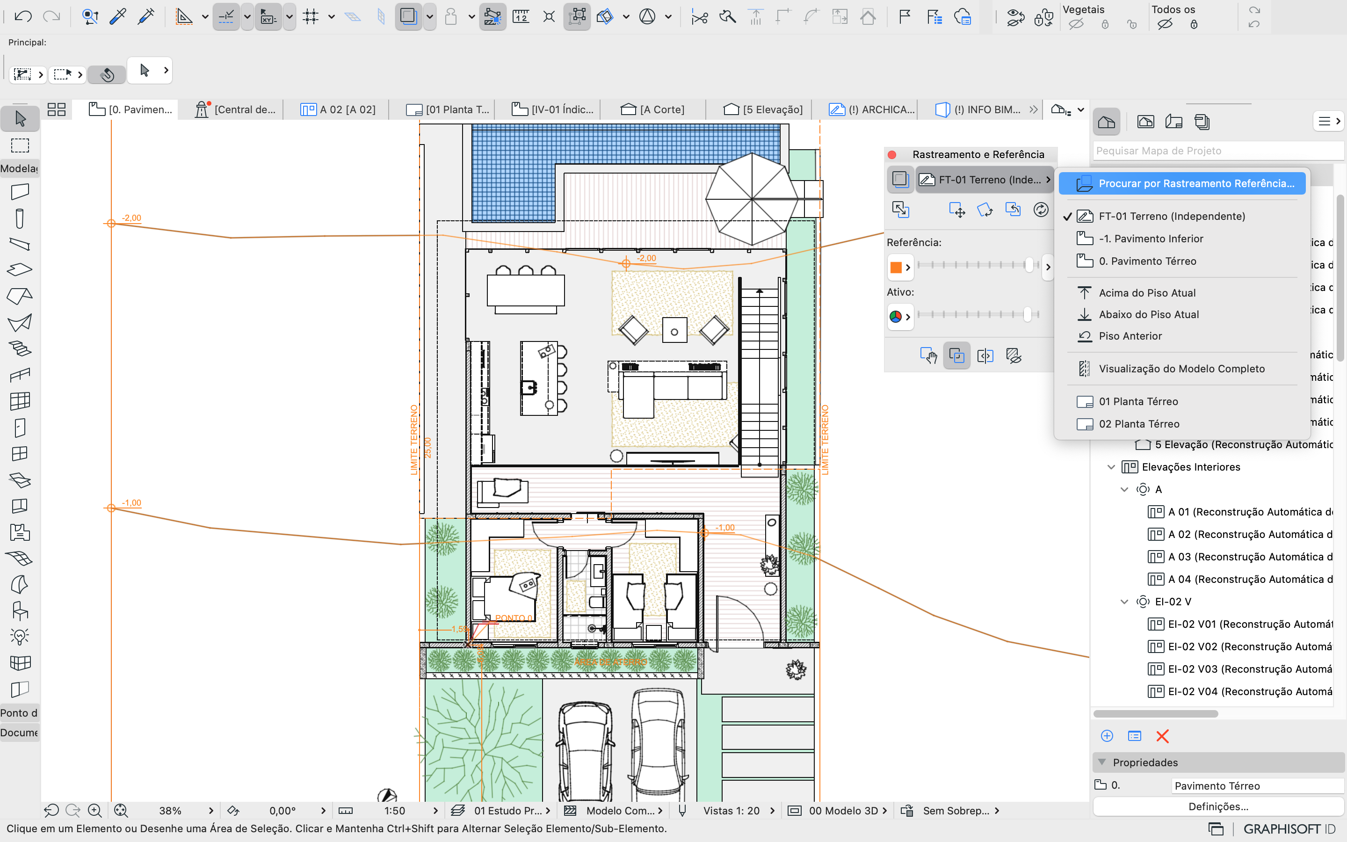Screen dimensions: 1347x842
Task: Activate the Inject Parameters syringe tool
Action: pyautogui.click(x=145, y=16)
